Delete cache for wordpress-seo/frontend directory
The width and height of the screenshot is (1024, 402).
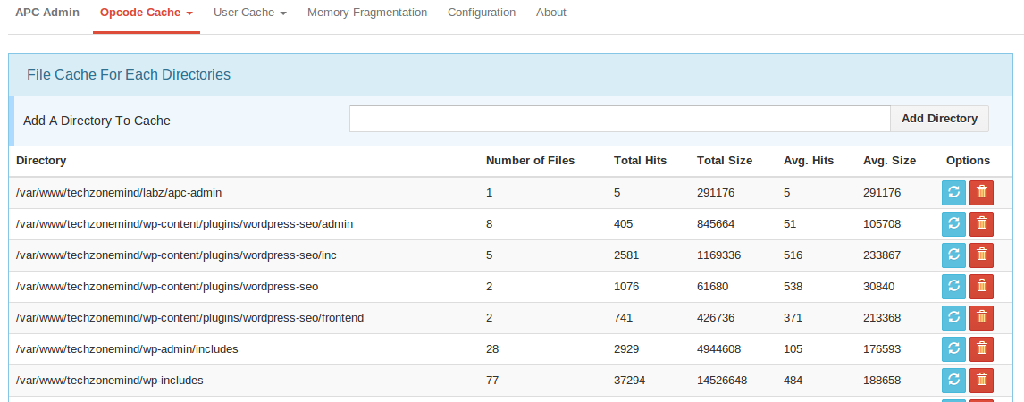coord(981,318)
